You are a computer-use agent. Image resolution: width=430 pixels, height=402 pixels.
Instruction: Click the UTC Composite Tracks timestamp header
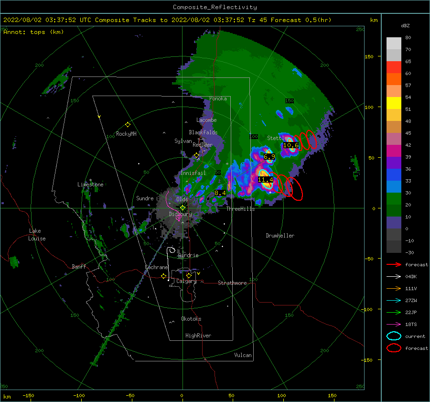[167, 20]
